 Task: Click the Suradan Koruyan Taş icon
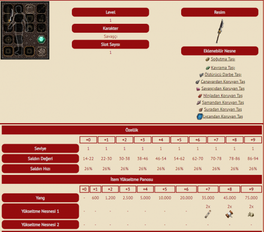click(x=201, y=110)
